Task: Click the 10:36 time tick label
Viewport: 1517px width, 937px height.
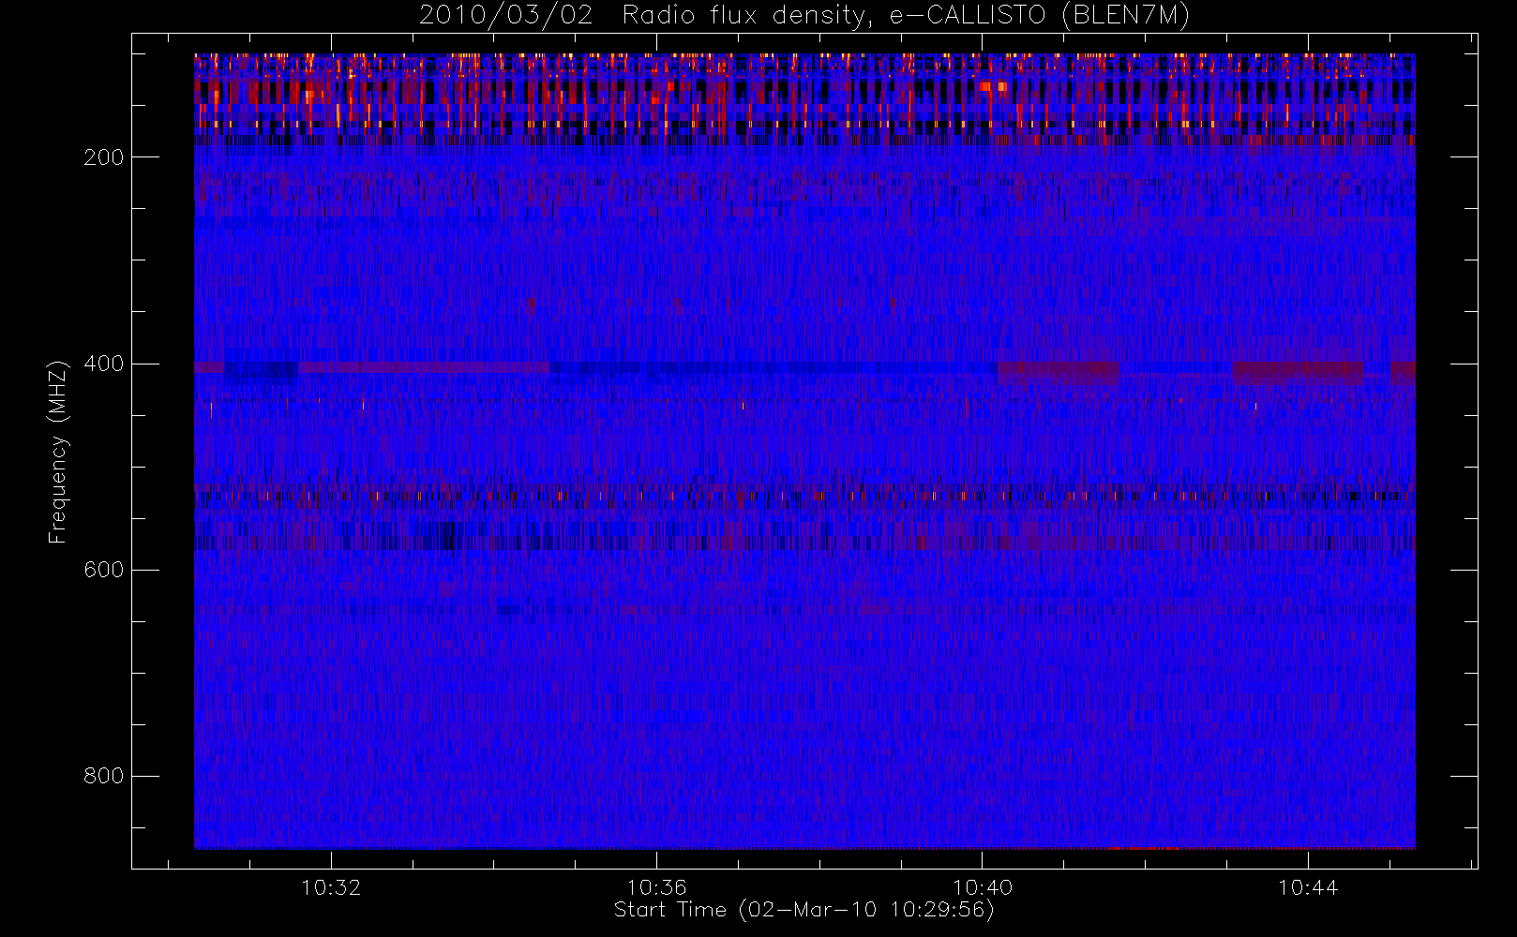Action: tap(656, 887)
